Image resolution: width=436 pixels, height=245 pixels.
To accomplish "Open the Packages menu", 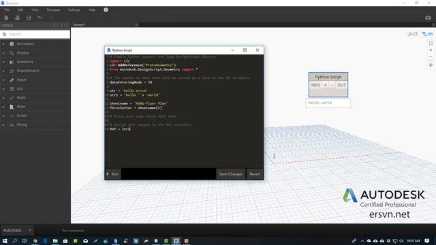I will click(53, 10).
